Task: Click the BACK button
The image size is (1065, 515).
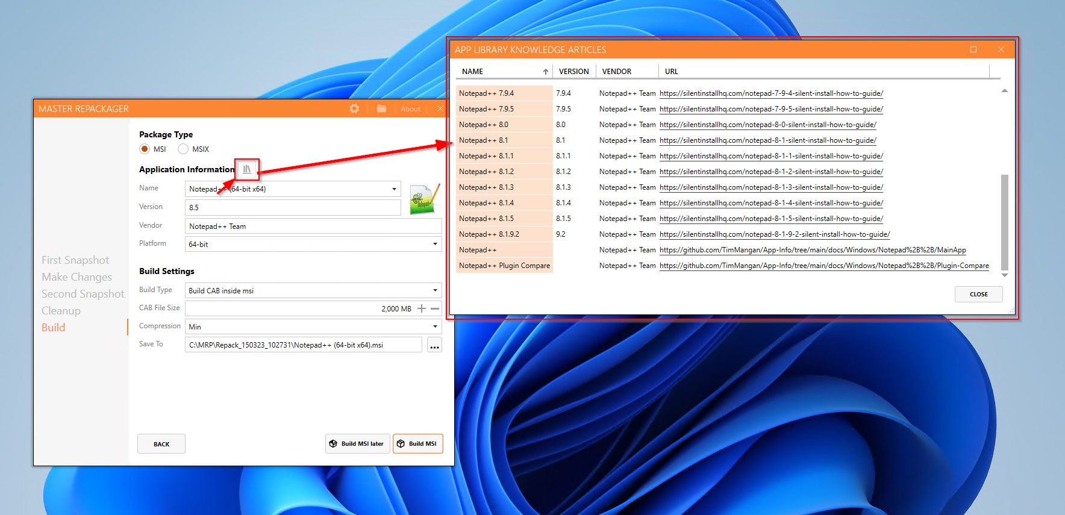Action: pyautogui.click(x=161, y=444)
